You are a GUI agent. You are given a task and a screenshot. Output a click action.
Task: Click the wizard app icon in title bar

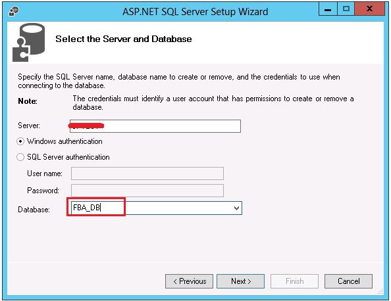tap(14, 11)
